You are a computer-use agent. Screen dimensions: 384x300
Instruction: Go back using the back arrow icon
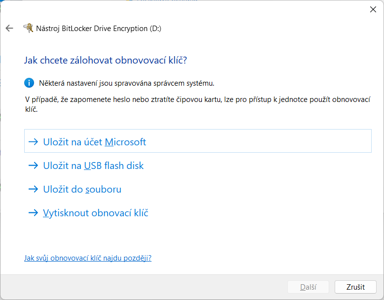pos(9,28)
